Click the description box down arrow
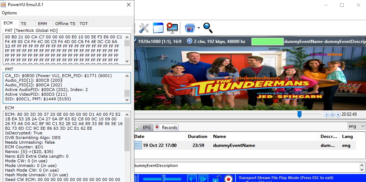Viewport: 366px width, 182px height. tap(362, 170)
